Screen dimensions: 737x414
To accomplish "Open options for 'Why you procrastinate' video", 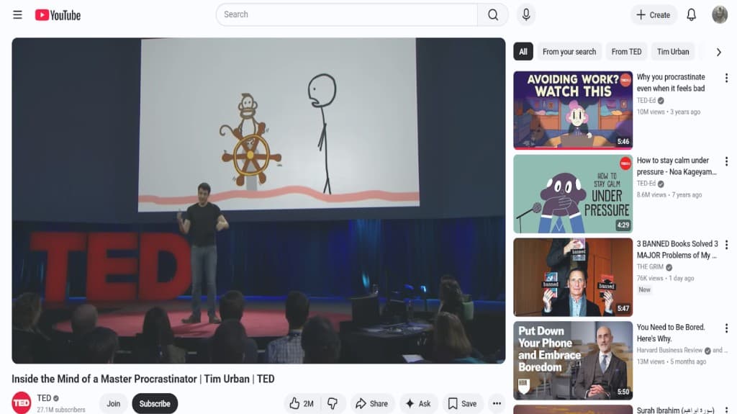I will click(726, 78).
